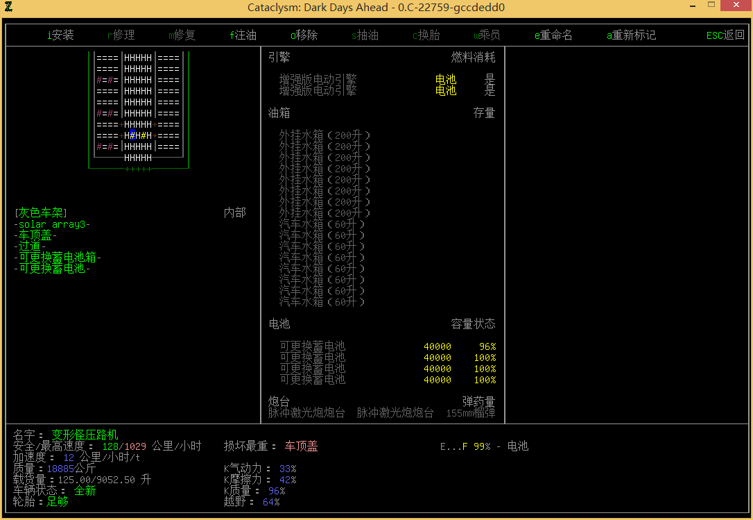
Task: Click the yellow # tile on vehicle map
Action: pos(143,135)
